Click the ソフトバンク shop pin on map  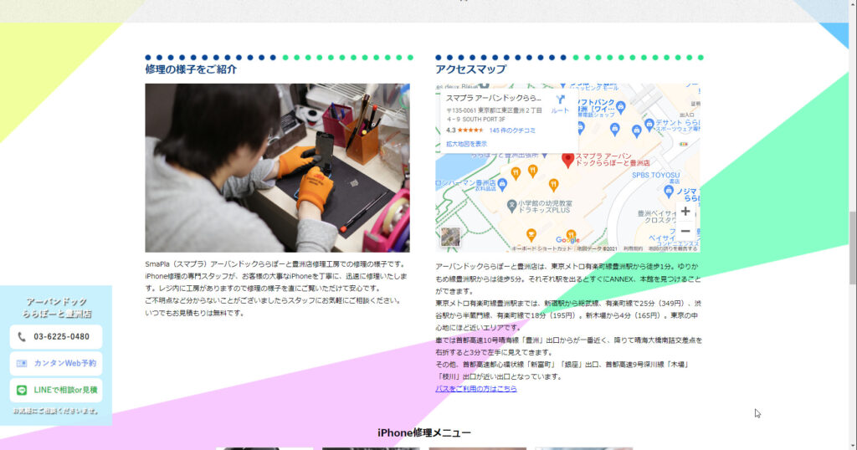pos(620,106)
